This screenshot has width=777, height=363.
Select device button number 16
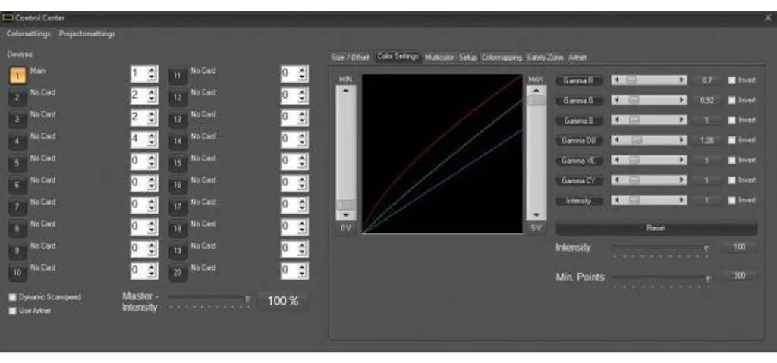click(178, 185)
